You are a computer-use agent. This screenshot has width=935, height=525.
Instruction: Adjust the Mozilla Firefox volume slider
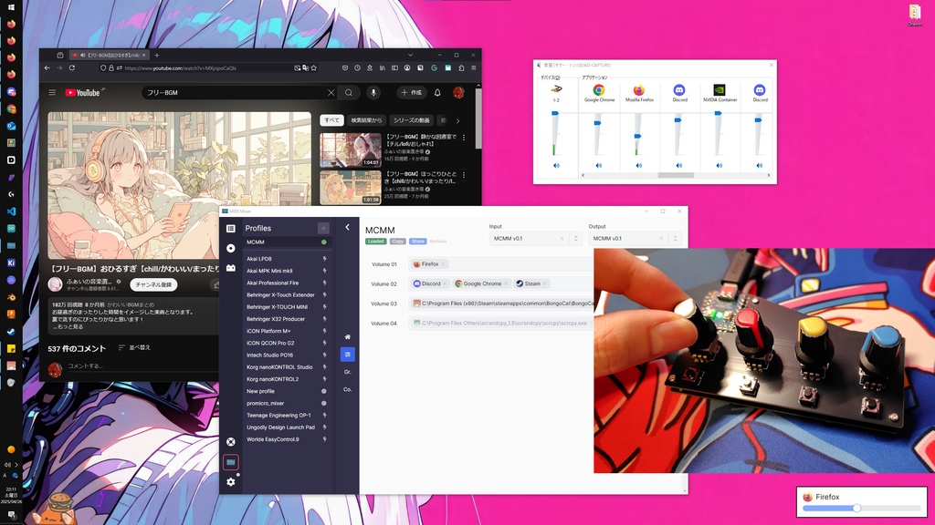pos(637,137)
